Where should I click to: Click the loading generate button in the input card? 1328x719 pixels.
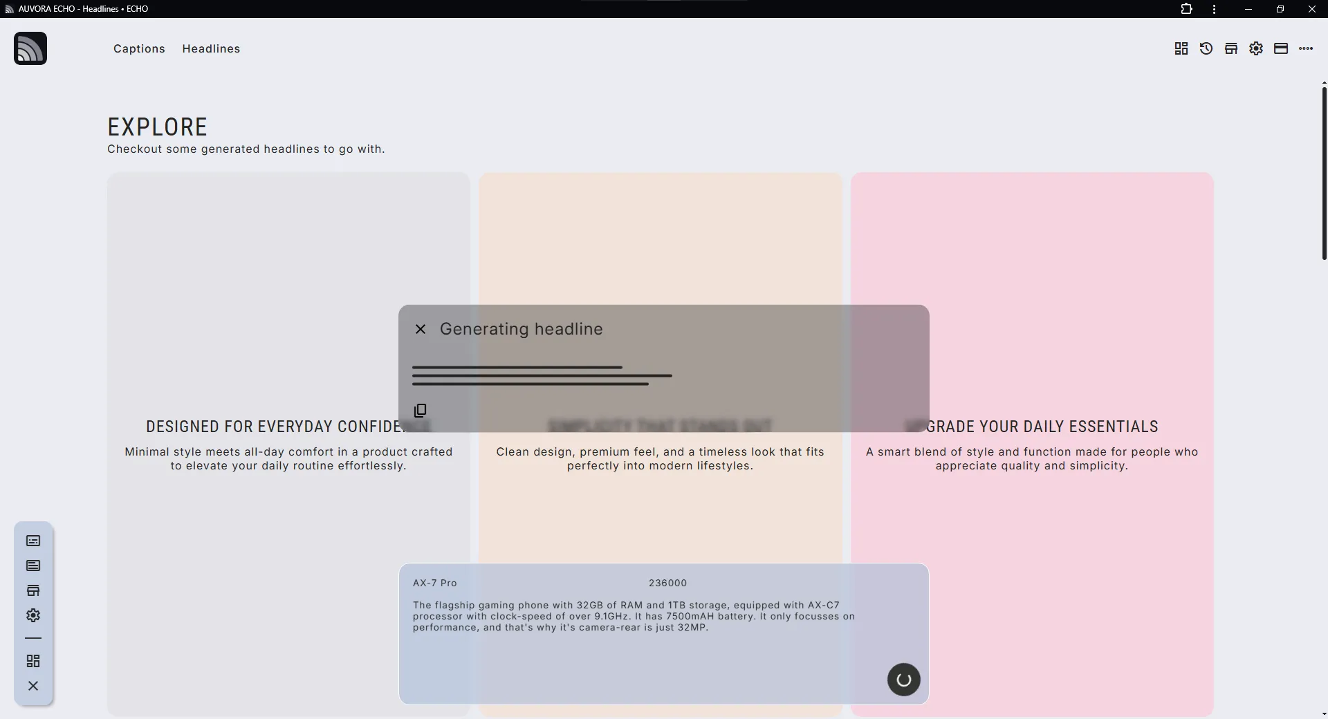click(904, 680)
